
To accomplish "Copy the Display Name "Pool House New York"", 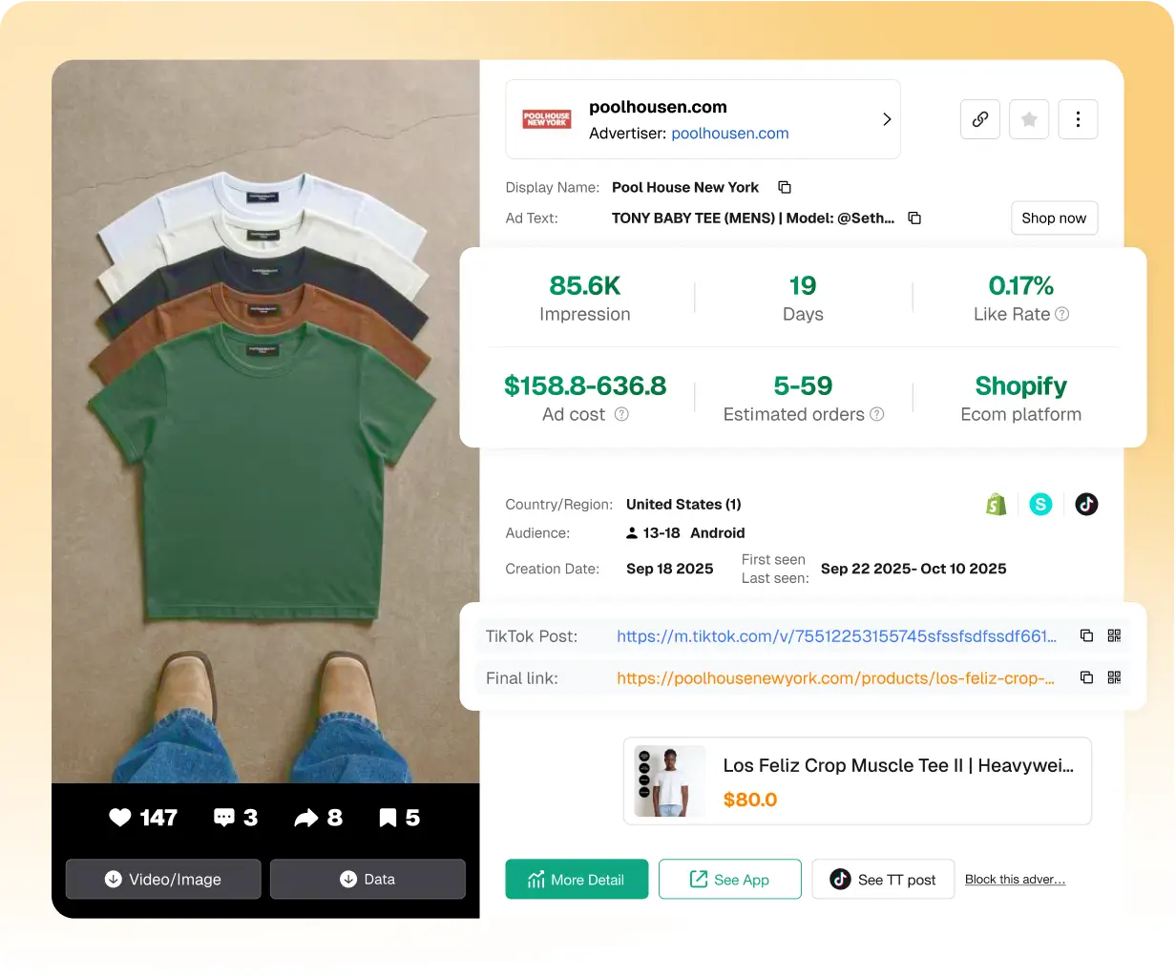I will 784,187.
